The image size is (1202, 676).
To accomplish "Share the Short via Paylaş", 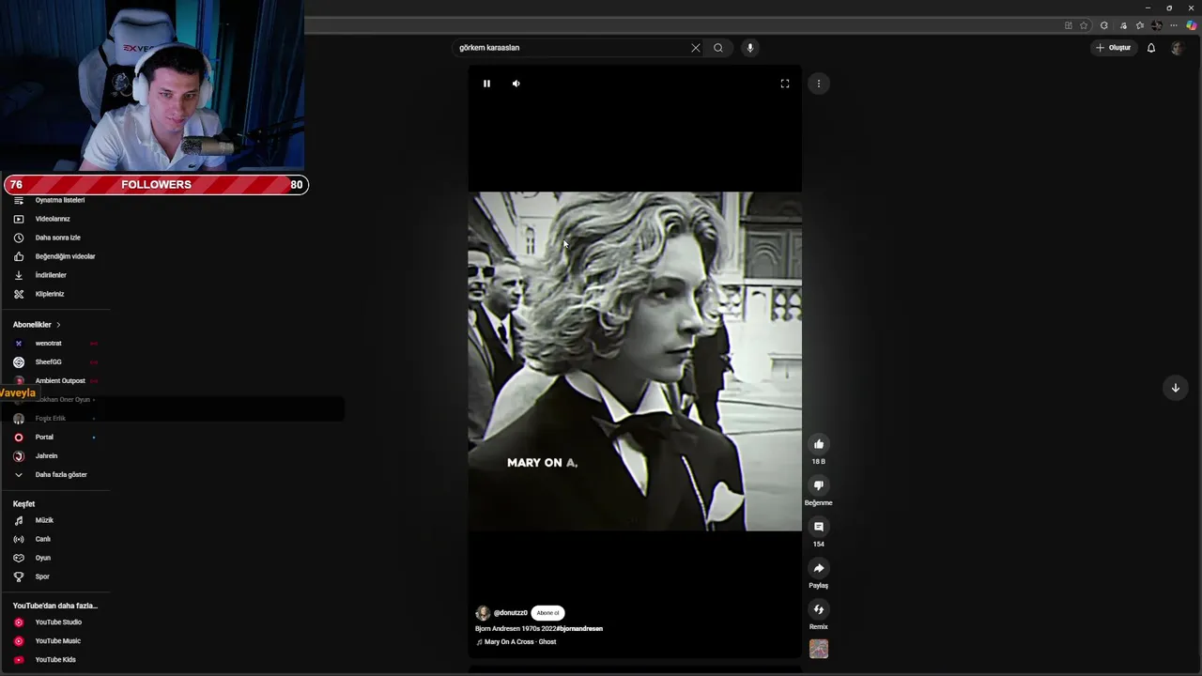I will tap(819, 568).
